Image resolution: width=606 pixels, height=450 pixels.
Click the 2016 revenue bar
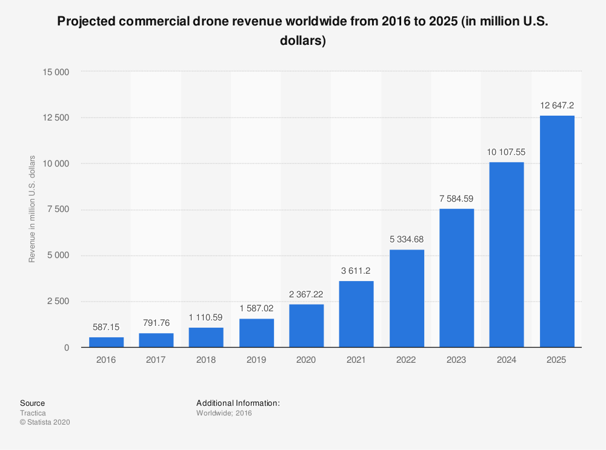[106, 342]
